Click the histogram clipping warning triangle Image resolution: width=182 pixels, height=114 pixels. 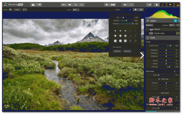coord(146,9)
